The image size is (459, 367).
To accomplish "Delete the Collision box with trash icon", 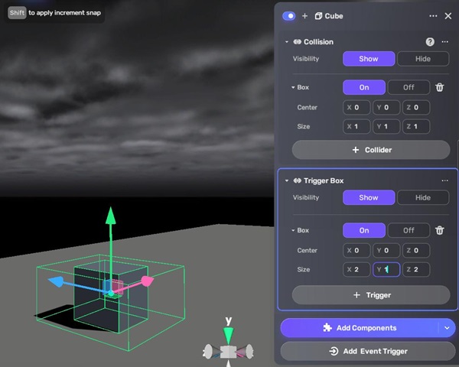I will 440,87.
